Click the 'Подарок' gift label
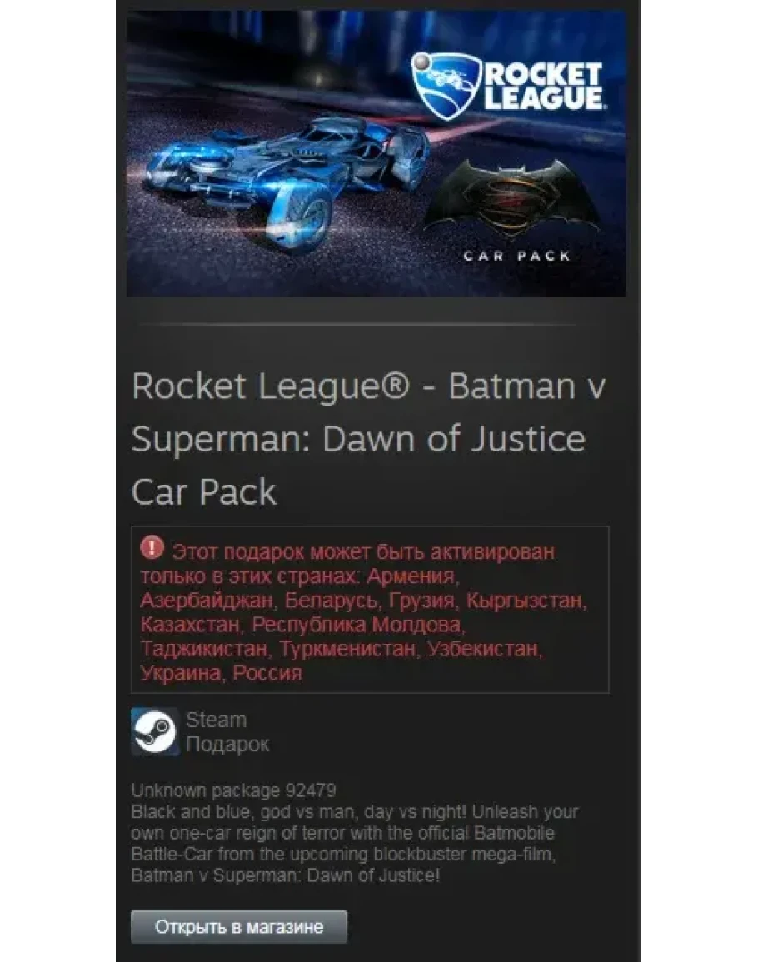Image resolution: width=758 pixels, height=962 pixels. pos(227,745)
